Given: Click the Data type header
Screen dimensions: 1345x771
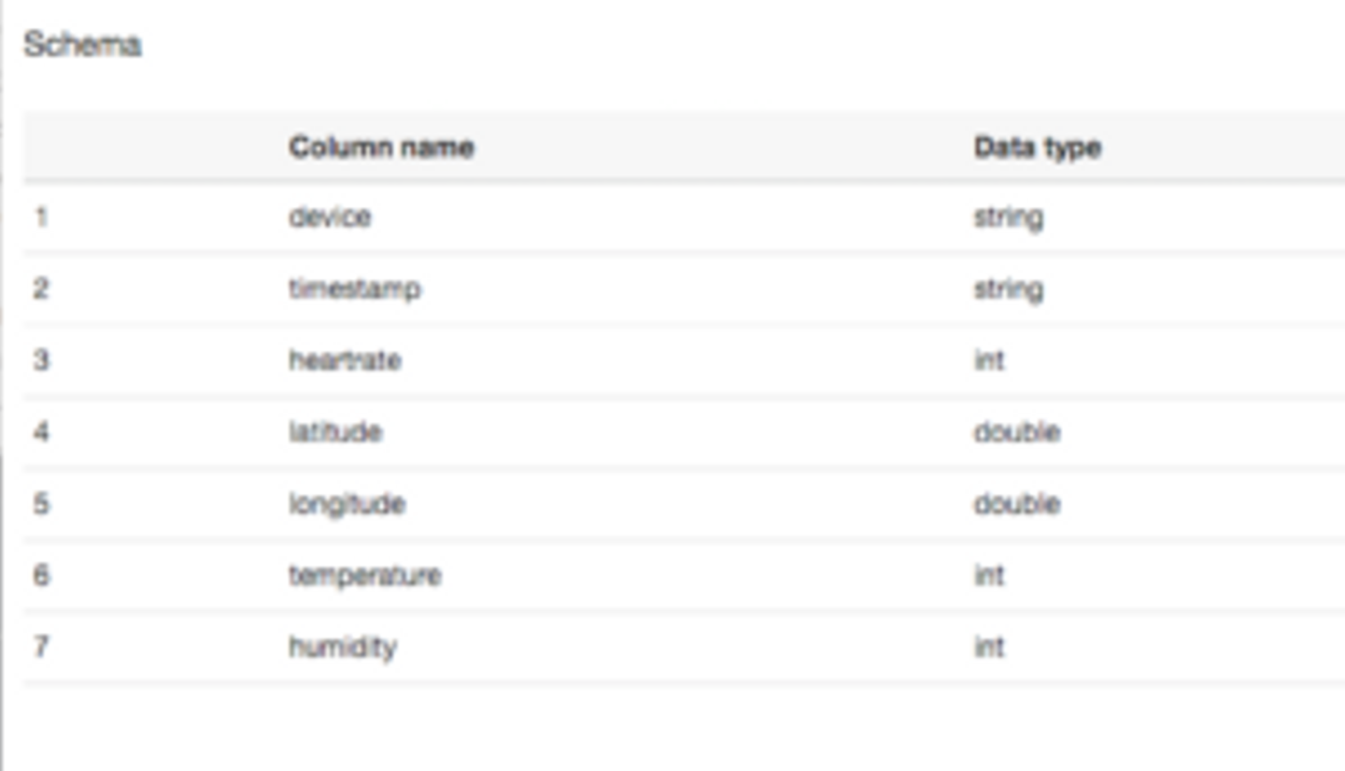Looking at the screenshot, I should pos(1037,147).
